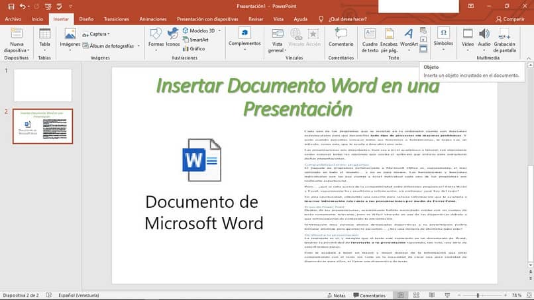The image size is (534, 300).
Task: Insert pictures with Imágenes
Action: click(x=70, y=40)
